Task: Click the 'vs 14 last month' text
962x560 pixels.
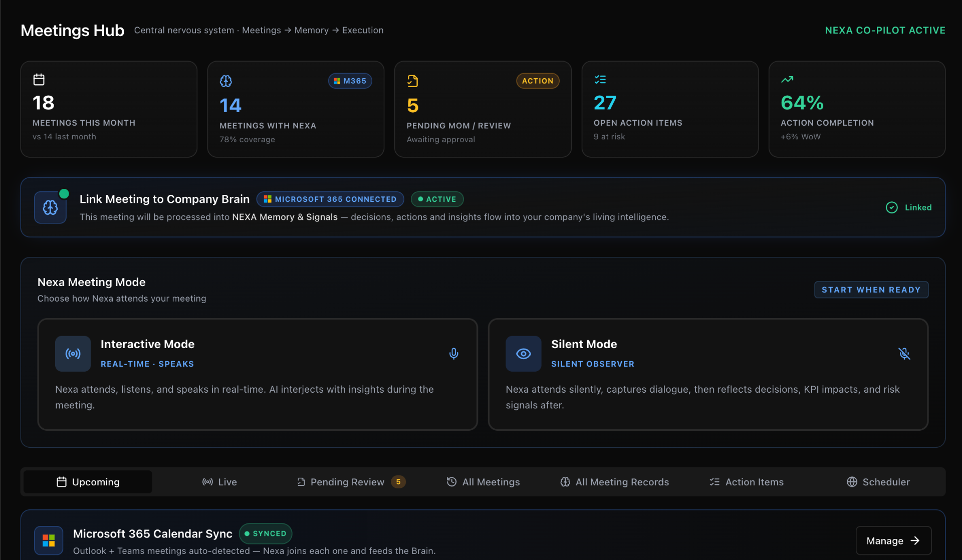Action: (x=64, y=137)
